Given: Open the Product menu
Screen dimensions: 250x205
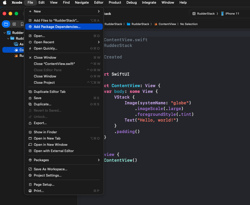Looking at the screenshot, I should (115, 3).
